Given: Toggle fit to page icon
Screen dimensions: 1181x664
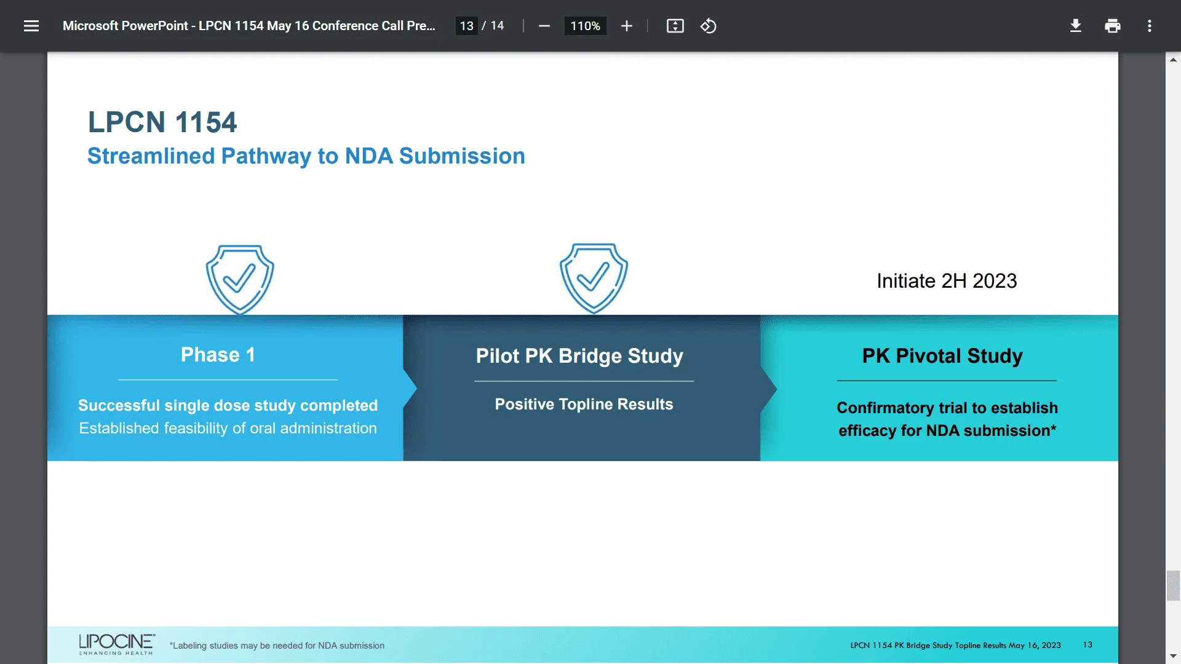Looking at the screenshot, I should click(x=675, y=26).
